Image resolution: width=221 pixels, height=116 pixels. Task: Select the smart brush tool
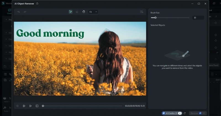[x=70, y=12]
